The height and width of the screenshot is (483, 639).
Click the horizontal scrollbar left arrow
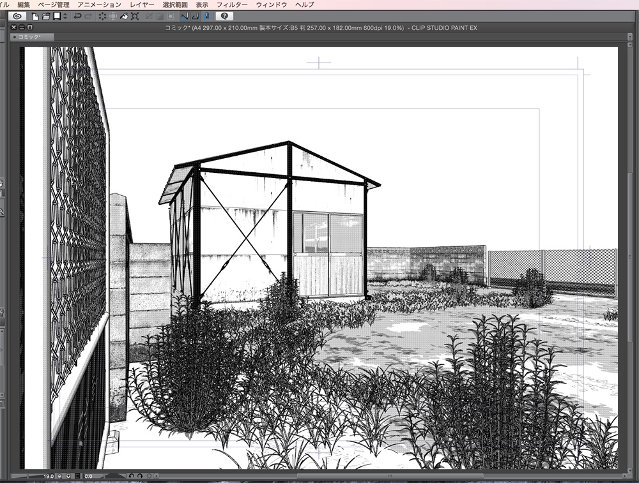pos(157,476)
